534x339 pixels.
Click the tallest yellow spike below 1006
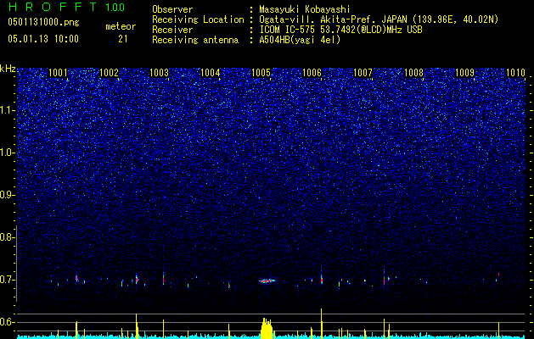[321, 324]
